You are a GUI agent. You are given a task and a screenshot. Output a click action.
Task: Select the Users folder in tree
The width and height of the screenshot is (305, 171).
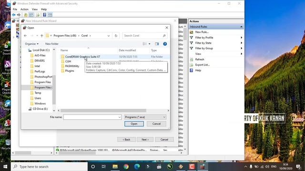[38, 98]
